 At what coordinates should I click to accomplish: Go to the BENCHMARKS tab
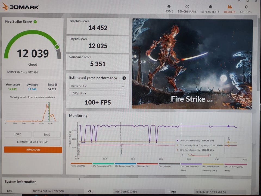(187, 9)
